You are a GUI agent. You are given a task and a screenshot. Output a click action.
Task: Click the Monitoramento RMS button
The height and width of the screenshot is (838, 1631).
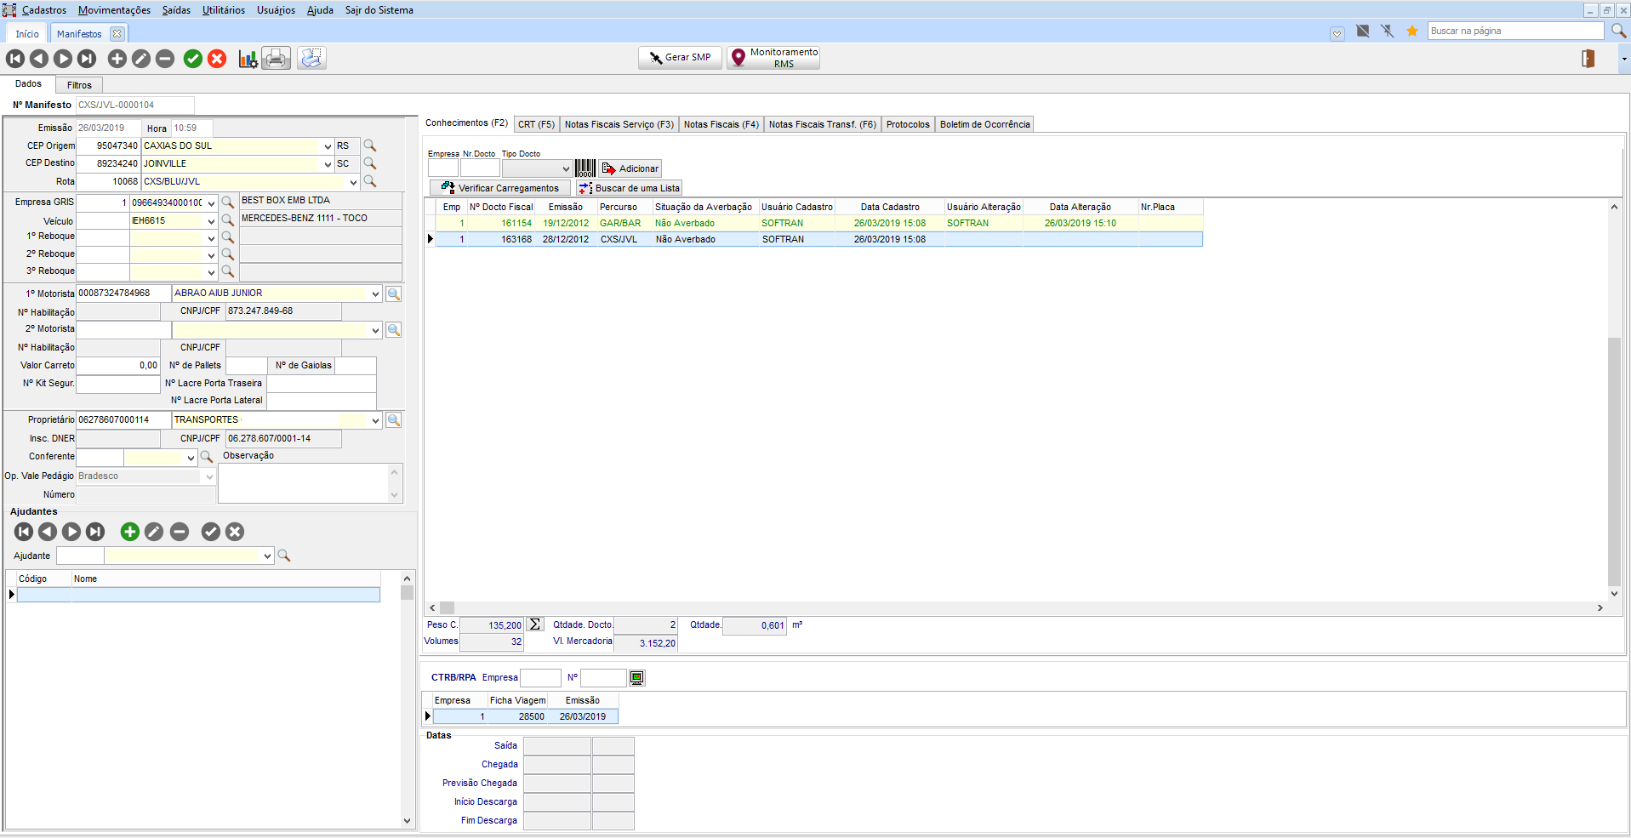[x=773, y=58]
